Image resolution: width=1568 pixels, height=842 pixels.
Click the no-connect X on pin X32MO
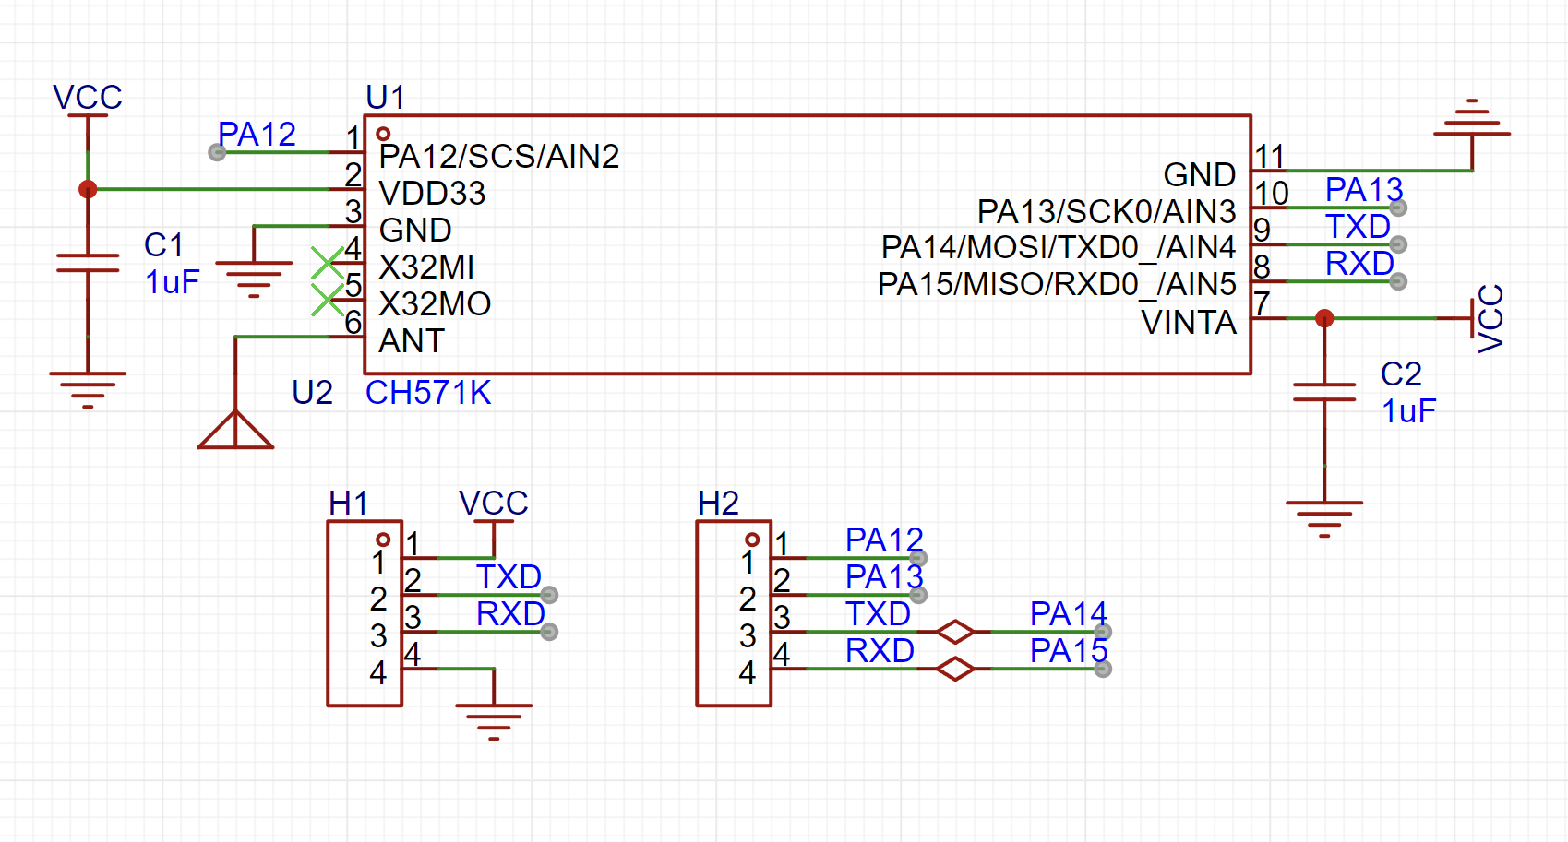click(x=328, y=300)
